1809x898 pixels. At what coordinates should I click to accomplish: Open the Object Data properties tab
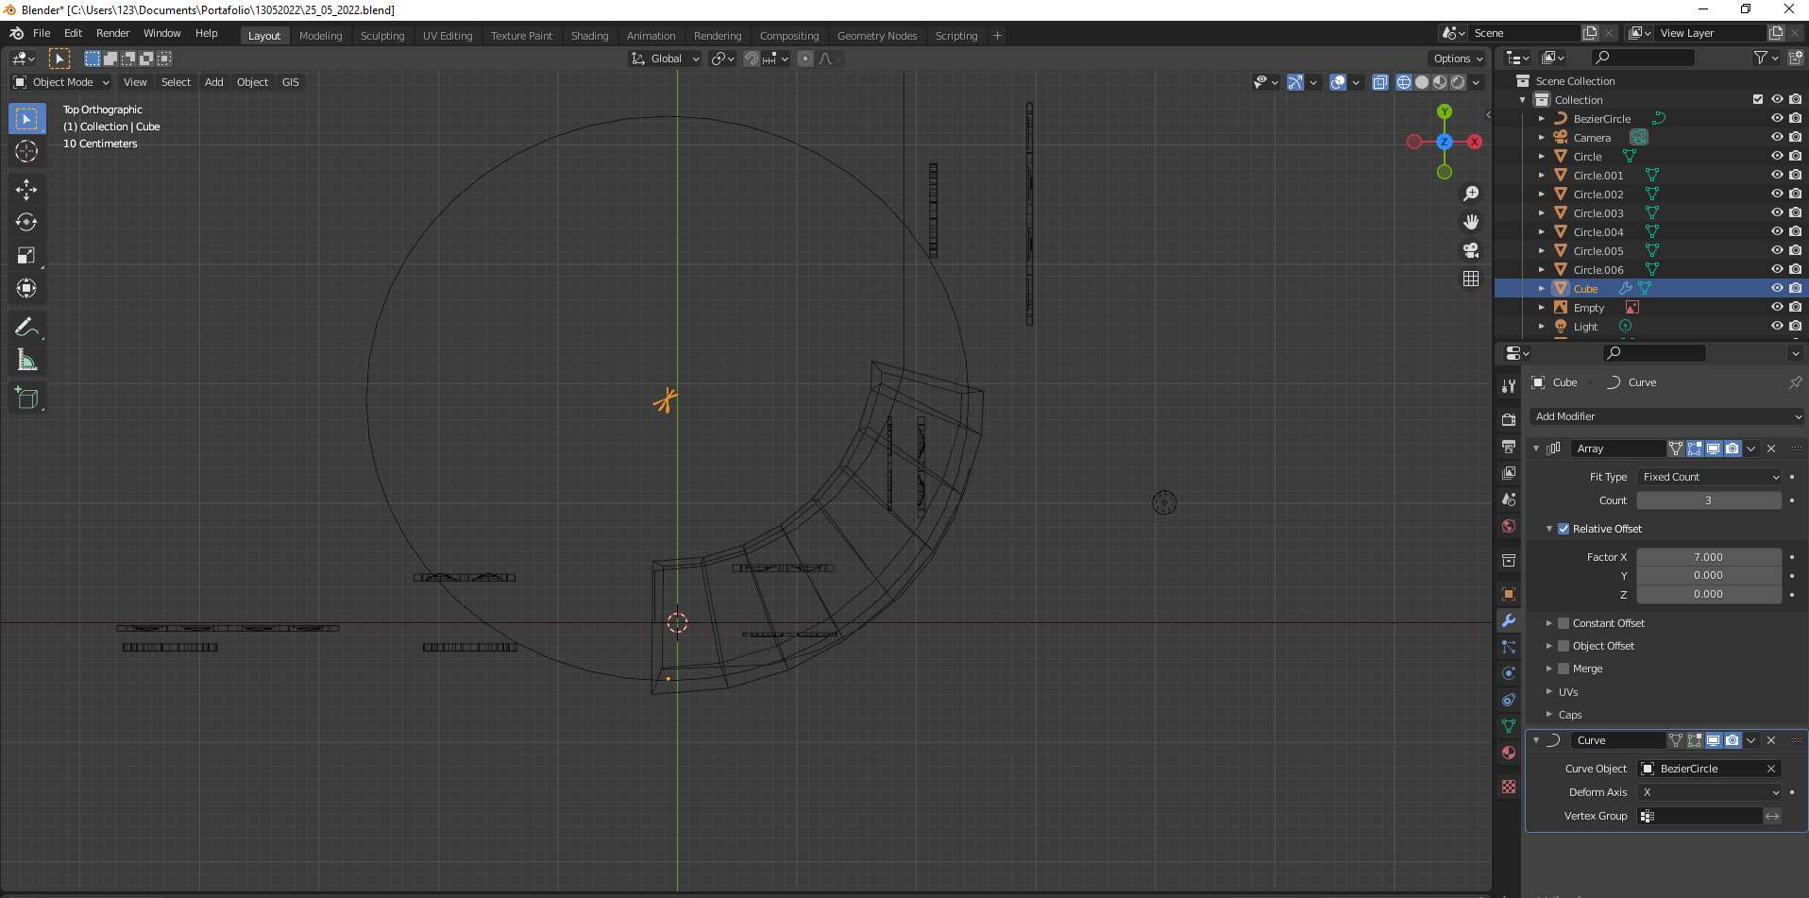[1509, 726]
